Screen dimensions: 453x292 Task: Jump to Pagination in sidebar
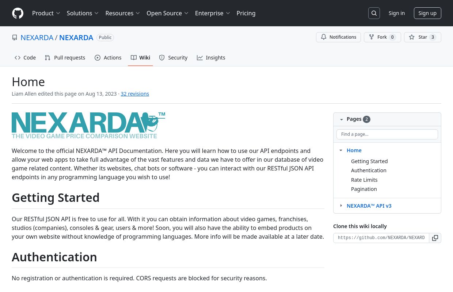(364, 189)
